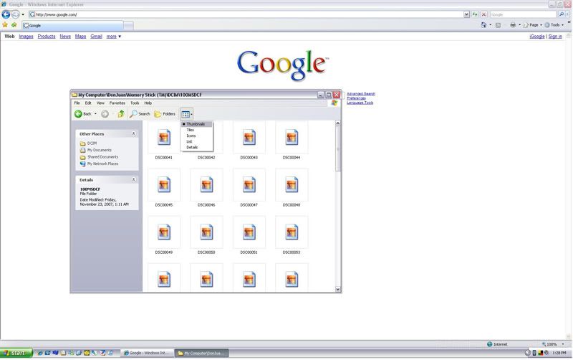Collapse the Details panel in the sidebar
Image resolution: width=573 pixels, height=360 pixels.
pos(133,179)
